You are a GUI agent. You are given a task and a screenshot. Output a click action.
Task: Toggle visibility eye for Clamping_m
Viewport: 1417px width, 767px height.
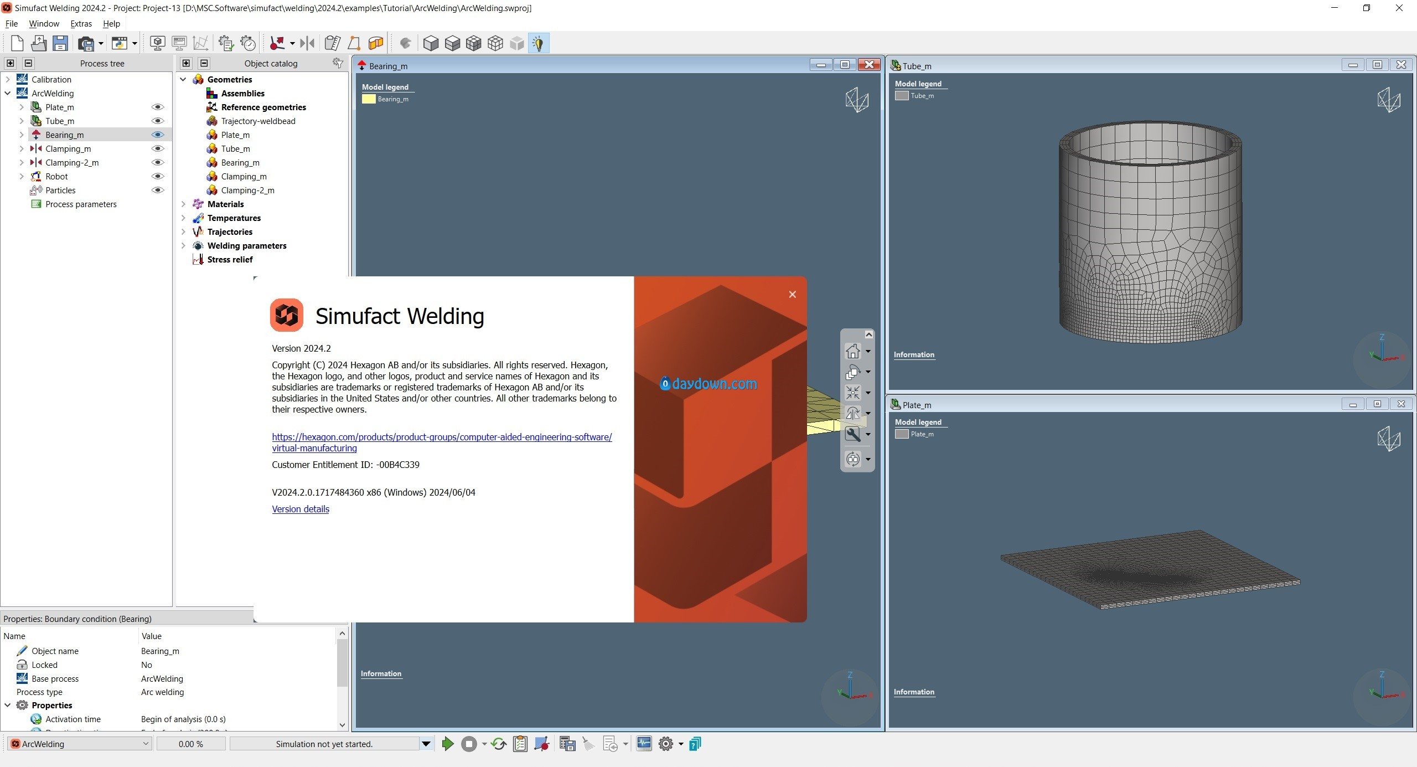tap(158, 148)
